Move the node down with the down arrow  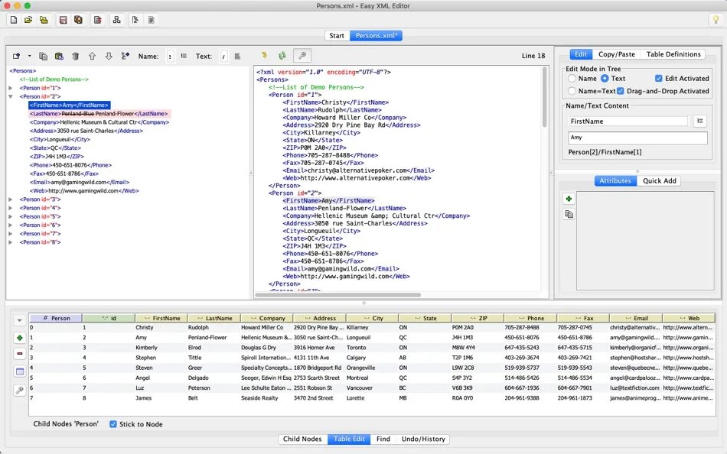[109, 56]
